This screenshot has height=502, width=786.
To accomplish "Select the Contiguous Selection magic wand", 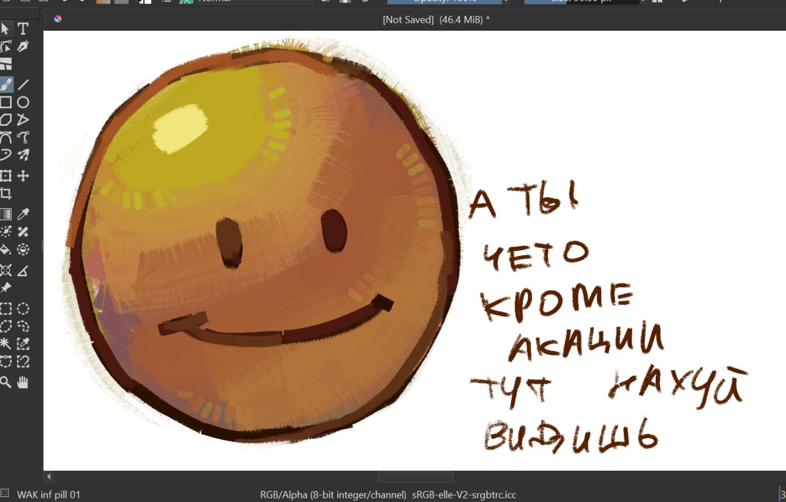I will click(6, 343).
